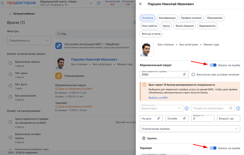Click the Возраст до field
The height and width of the screenshot is (155, 244).
(x=228, y=119)
